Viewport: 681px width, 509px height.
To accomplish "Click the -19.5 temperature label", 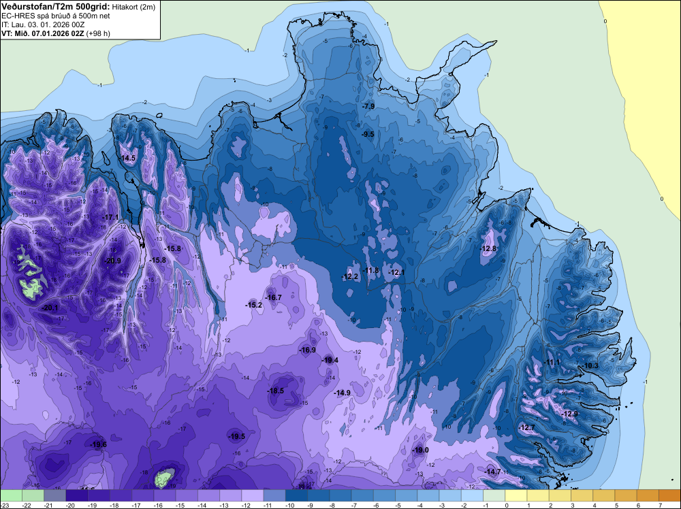I will (x=237, y=437).
